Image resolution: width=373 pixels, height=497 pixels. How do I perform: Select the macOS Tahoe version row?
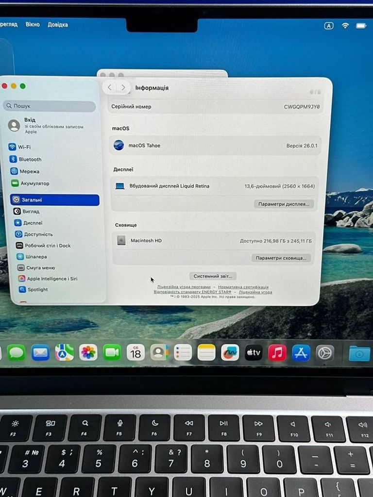pyautogui.click(x=215, y=146)
